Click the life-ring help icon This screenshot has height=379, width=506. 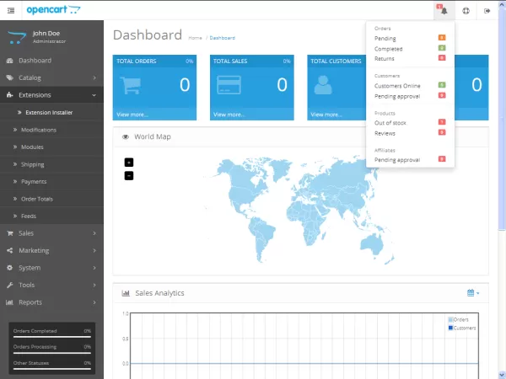[x=466, y=10]
